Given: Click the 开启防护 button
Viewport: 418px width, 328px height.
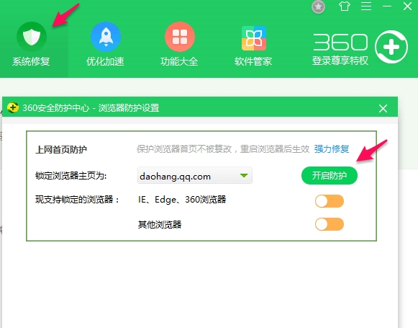Looking at the screenshot, I should (330, 175).
